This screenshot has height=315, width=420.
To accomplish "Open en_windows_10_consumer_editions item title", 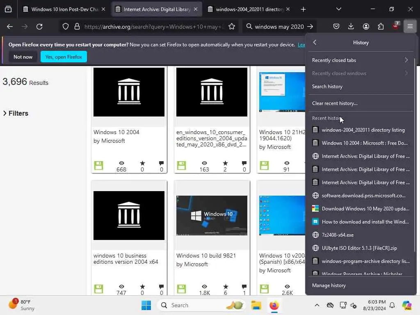I will (212, 138).
